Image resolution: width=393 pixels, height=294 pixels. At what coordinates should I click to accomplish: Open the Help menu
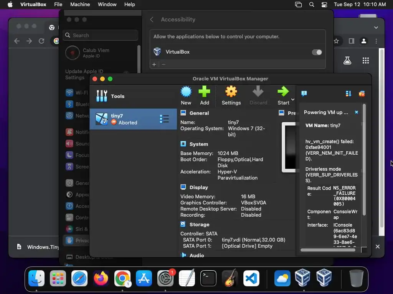130,5
